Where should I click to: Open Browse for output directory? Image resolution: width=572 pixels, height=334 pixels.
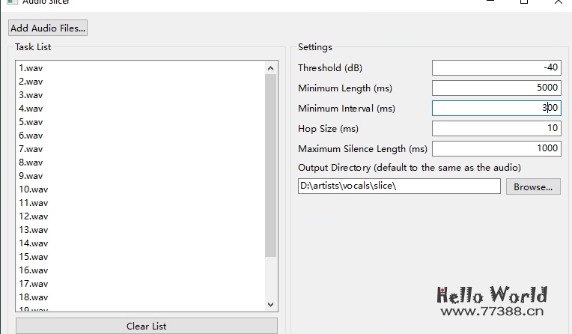point(533,186)
